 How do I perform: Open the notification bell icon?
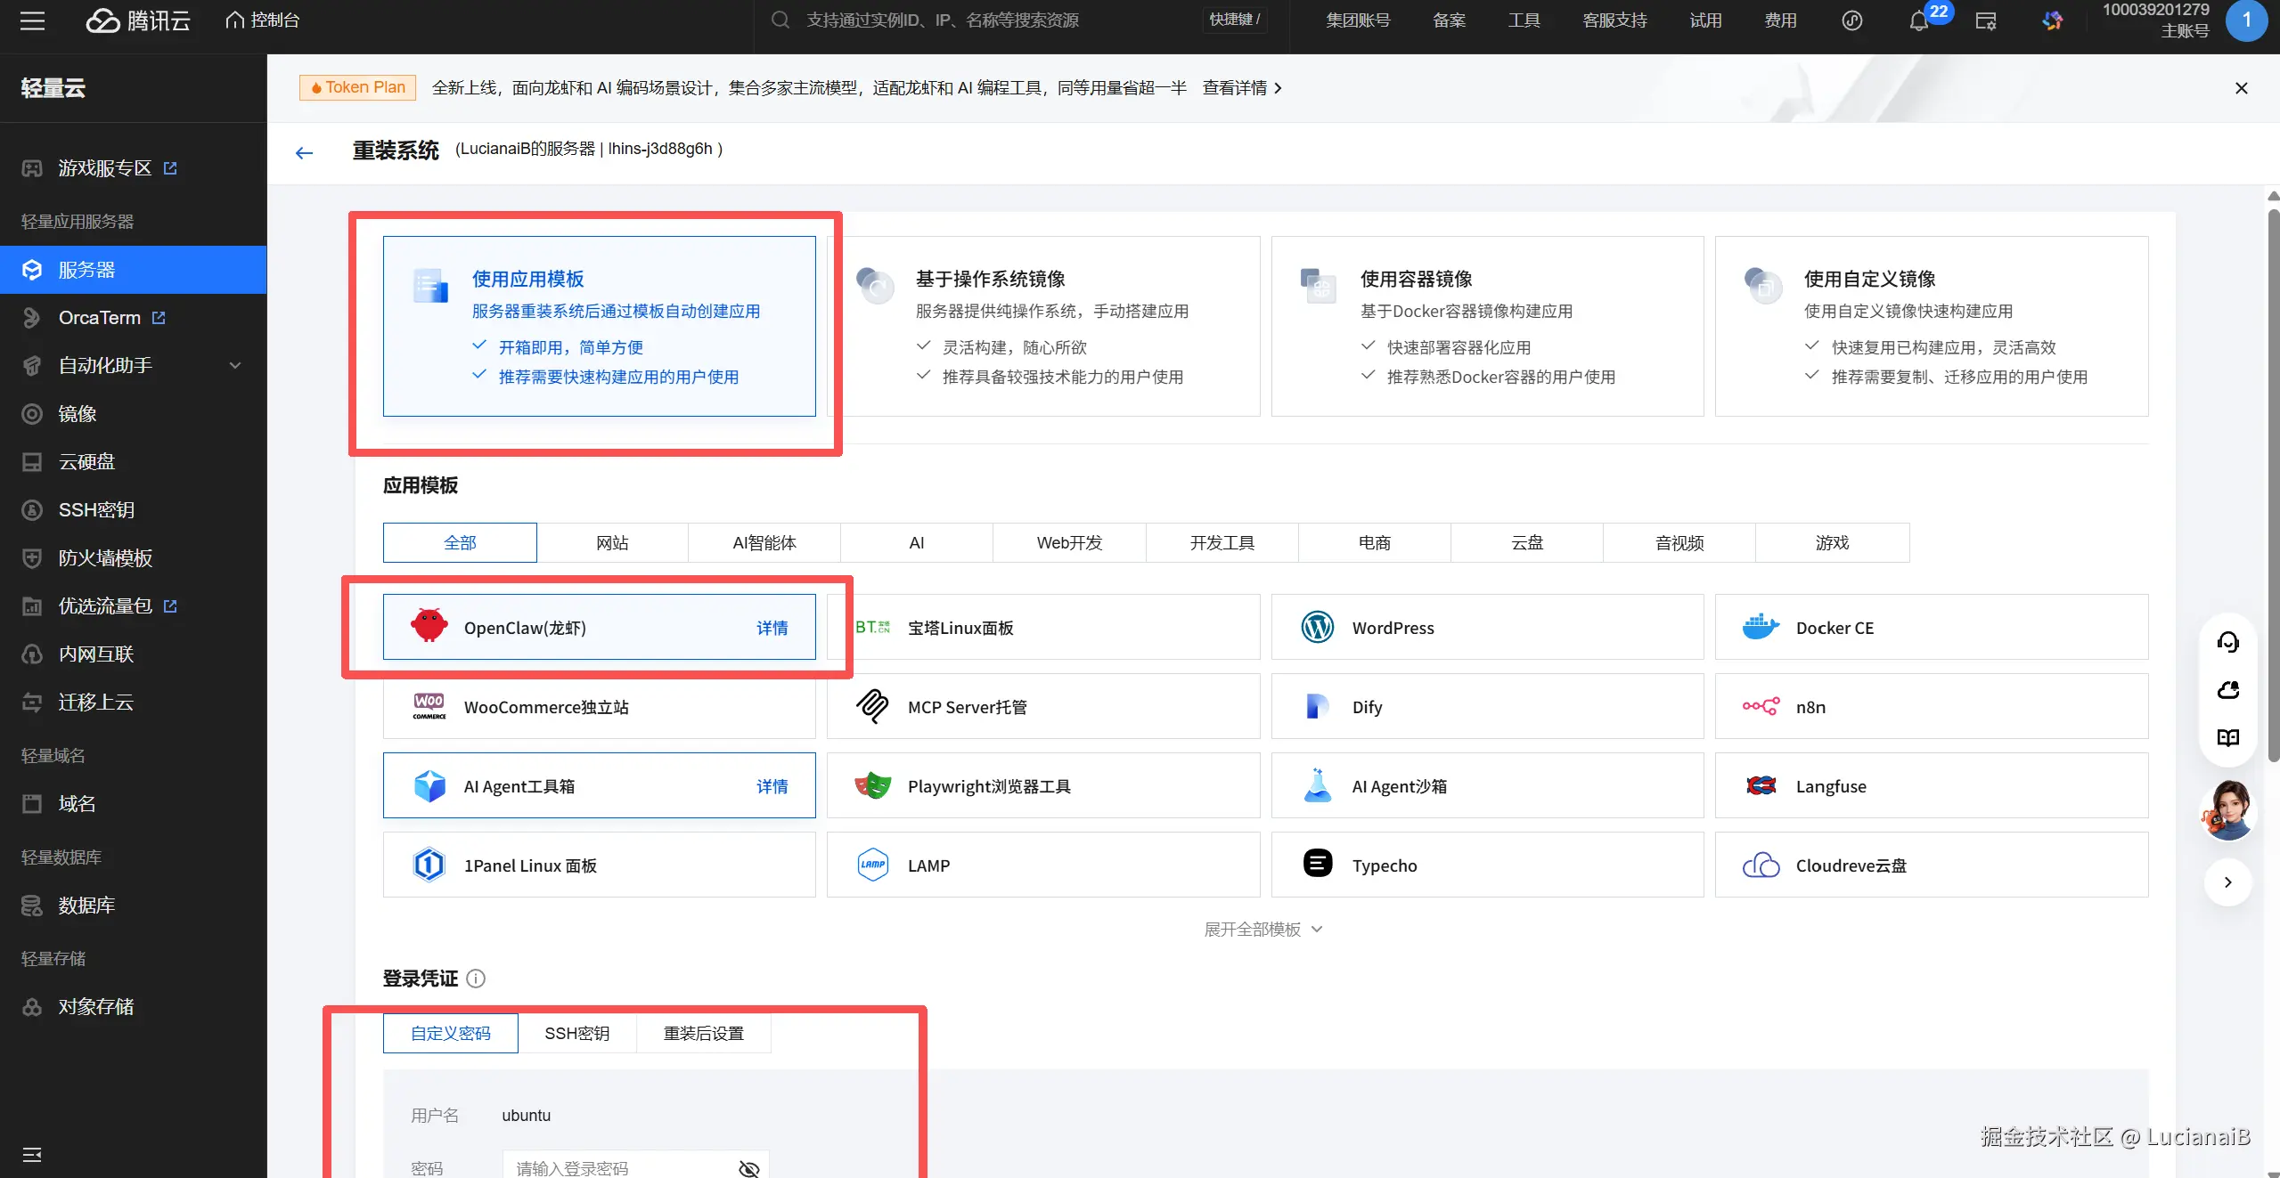tap(1919, 21)
